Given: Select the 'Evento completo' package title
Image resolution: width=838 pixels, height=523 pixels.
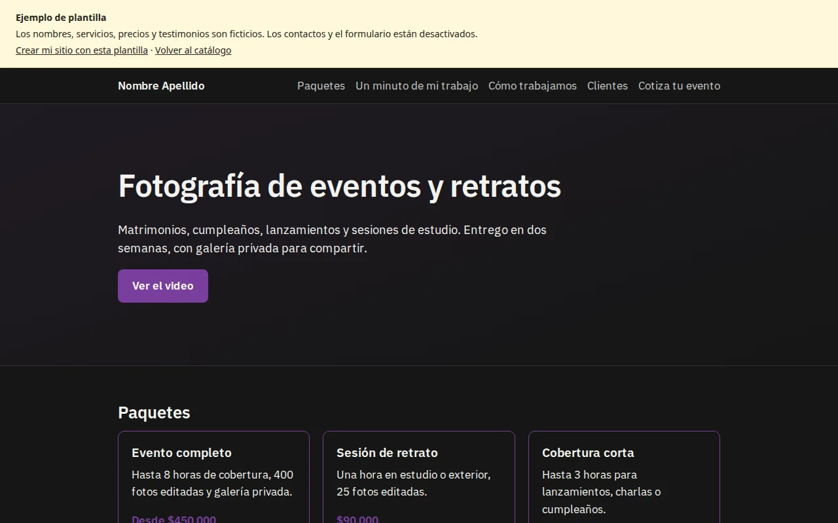Looking at the screenshot, I should point(181,452).
